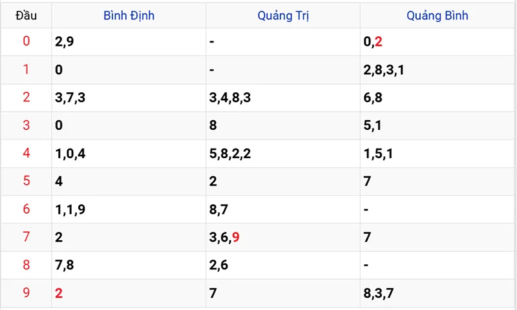This screenshot has height=310, width=517.
Task: Open the Quảng Bình province link
Action: click(438, 15)
